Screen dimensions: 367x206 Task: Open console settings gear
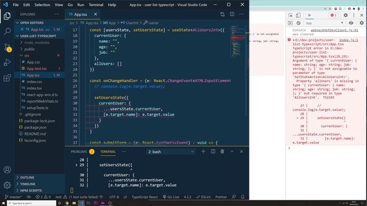click(x=362, y=23)
